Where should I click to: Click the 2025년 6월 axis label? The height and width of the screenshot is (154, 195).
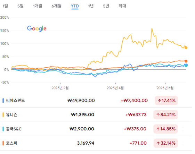click(165, 88)
